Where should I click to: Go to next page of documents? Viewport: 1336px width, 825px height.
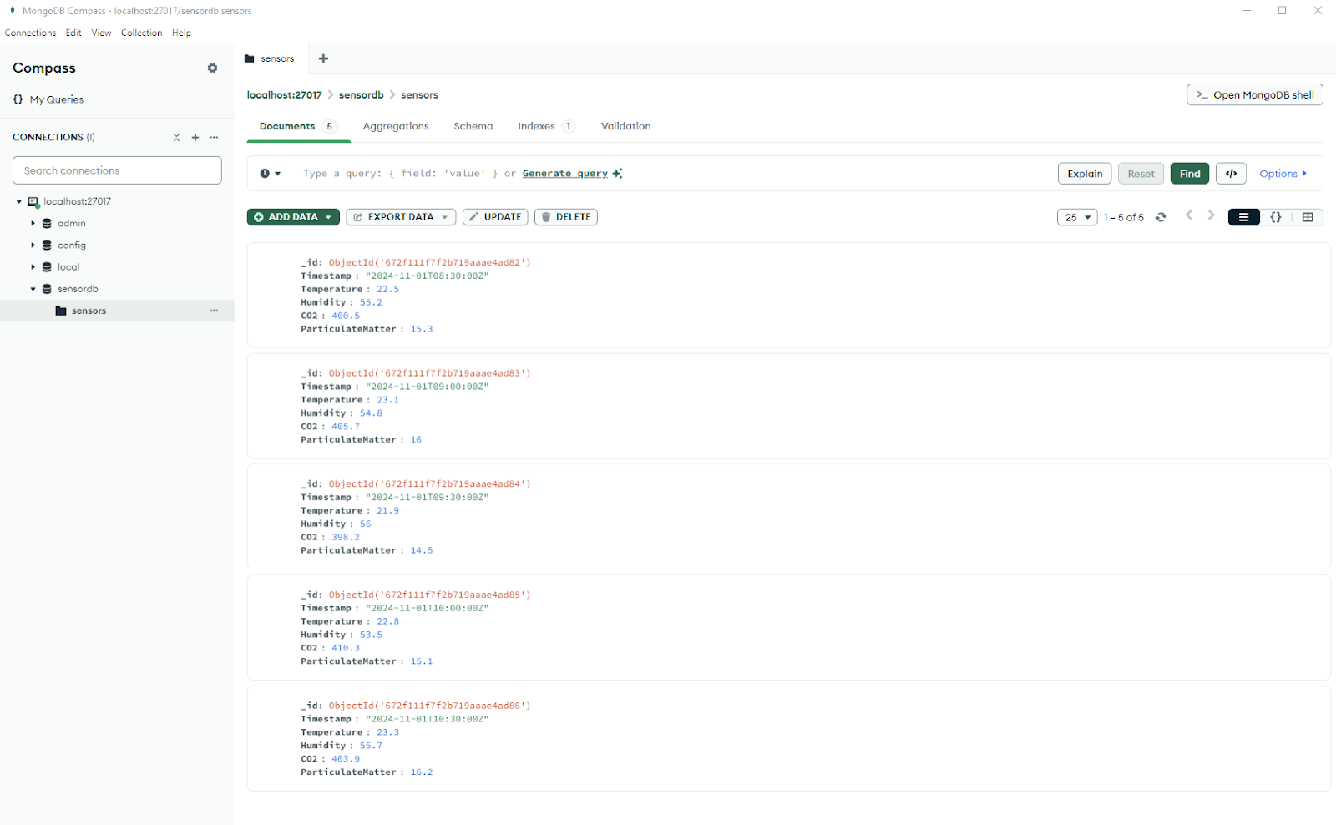click(1211, 215)
